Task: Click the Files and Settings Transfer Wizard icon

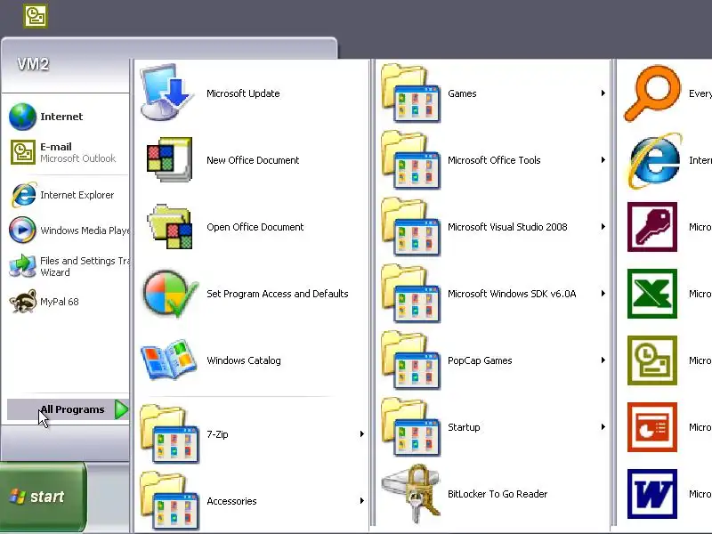Action: (23, 266)
